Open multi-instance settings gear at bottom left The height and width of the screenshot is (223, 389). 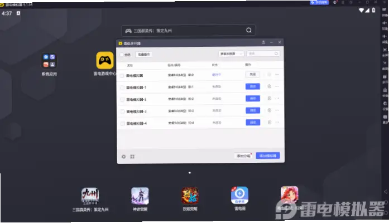pos(123,157)
